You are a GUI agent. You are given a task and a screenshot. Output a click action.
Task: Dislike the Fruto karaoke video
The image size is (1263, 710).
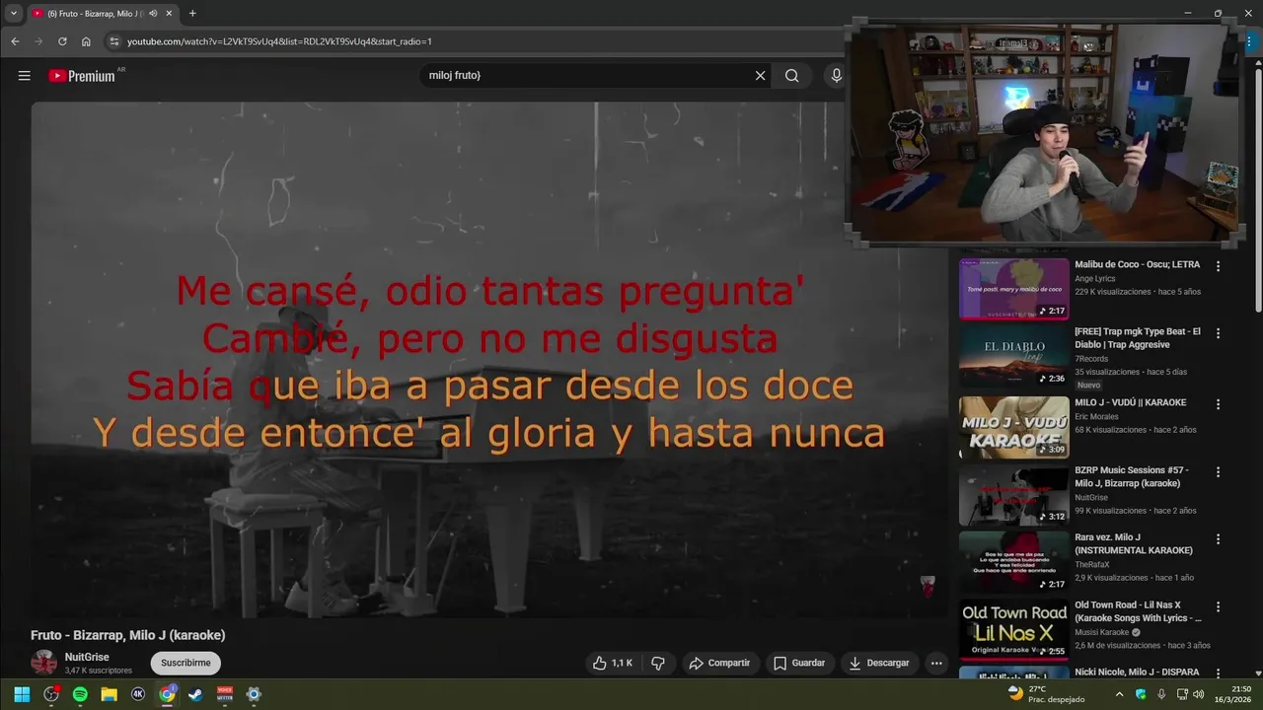[x=658, y=663]
